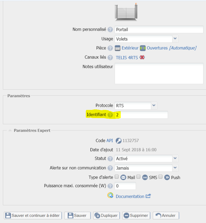206x223 pixels.
Task: Enable the SMS alert checkbox
Action: point(138,177)
